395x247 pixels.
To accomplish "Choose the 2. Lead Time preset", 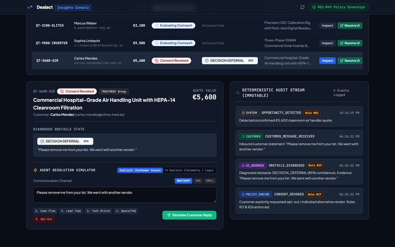I will click(x=71, y=211).
